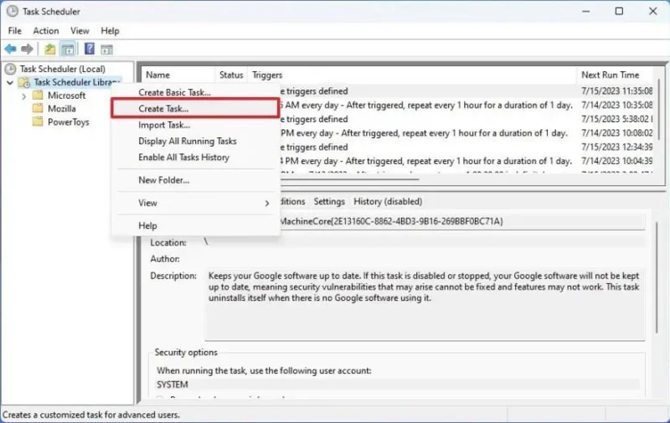The image size is (670, 423).
Task: Switch to the Settings tab
Action: 329,201
